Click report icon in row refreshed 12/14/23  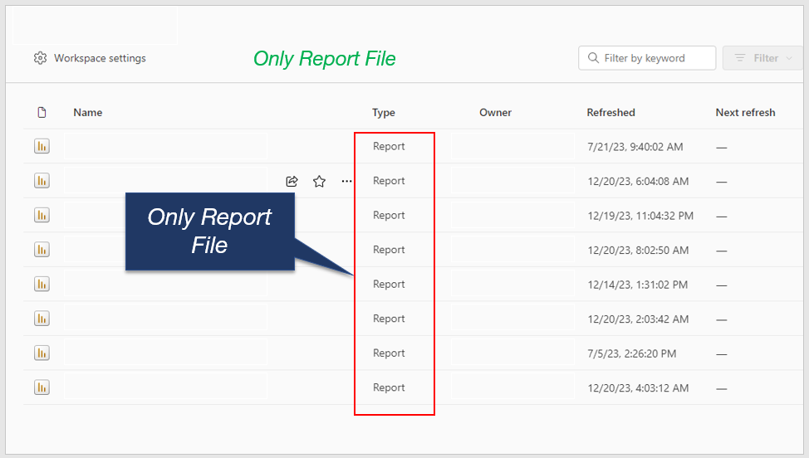tap(42, 284)
